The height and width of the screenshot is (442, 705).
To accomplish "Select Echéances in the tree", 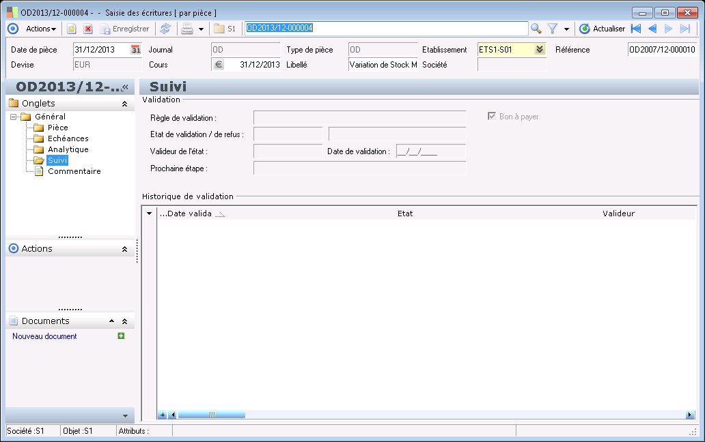I will [68, 138].
